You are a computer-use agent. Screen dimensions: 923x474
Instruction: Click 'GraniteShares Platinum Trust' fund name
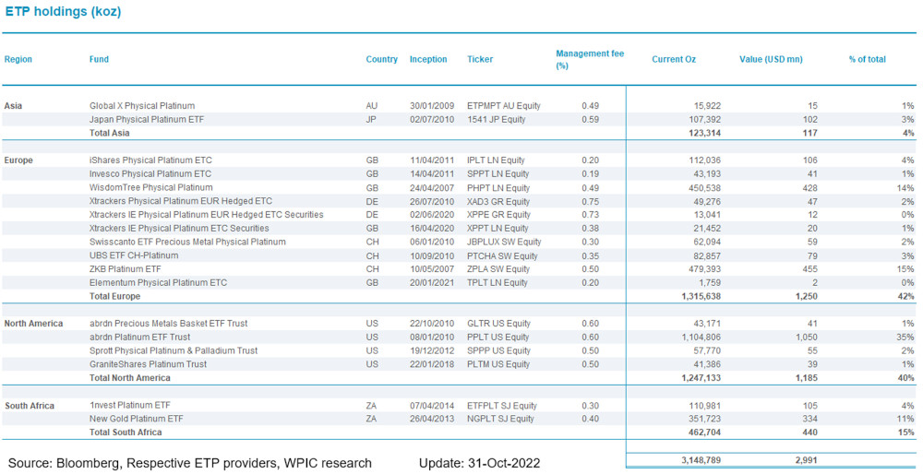[148, 364]
